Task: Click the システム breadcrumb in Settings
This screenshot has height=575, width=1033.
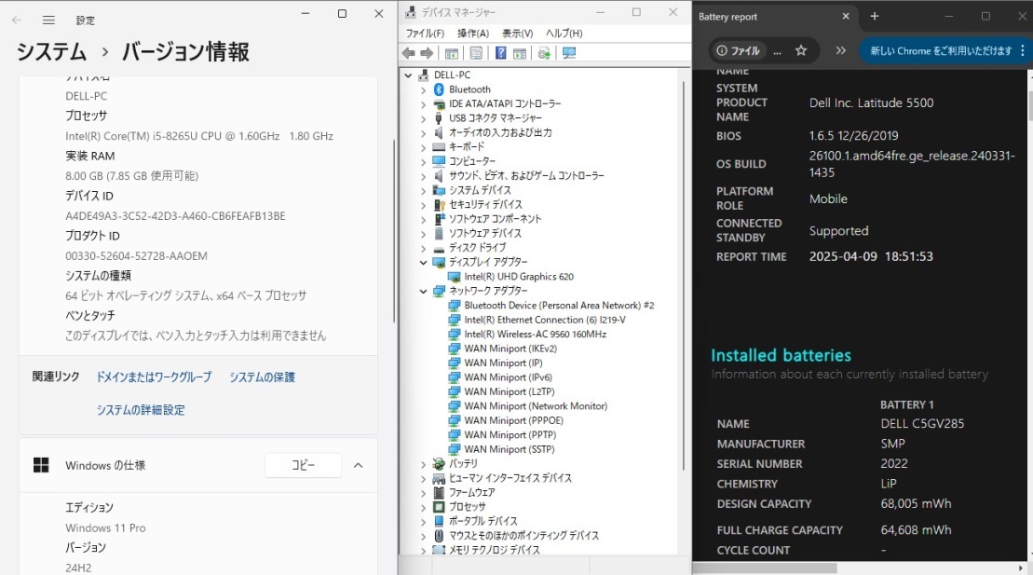Action: [x=50, y=51]
